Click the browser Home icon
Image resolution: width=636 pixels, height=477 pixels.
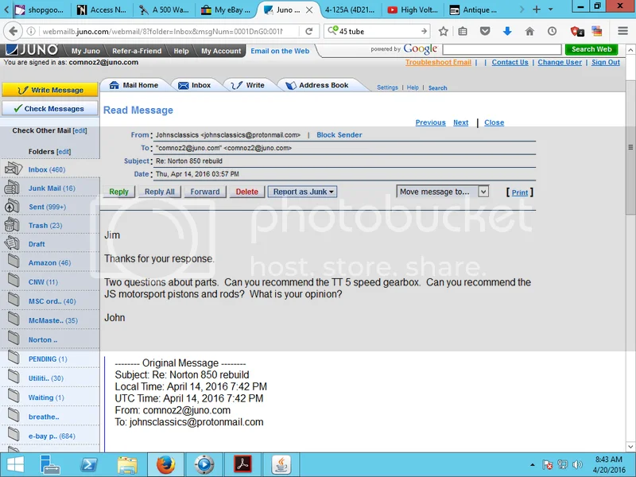(x=529, y=31)
